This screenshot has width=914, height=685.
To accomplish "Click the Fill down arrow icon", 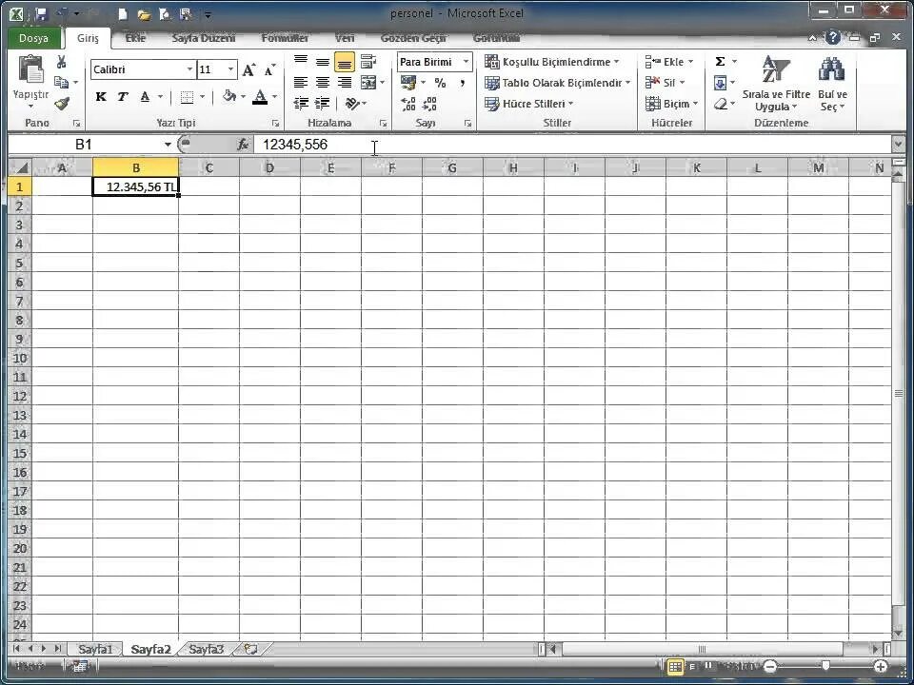I will [x=720, y=83].
